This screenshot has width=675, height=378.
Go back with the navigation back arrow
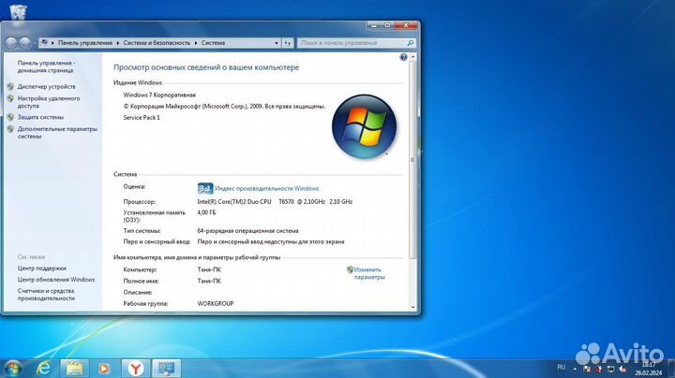pyautogui.click(x=11, y=42)
